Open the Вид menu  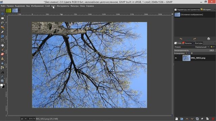pos(28,6)
